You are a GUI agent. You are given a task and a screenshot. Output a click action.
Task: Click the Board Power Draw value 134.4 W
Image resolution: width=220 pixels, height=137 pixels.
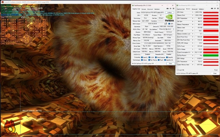click(x=198, y=37)
